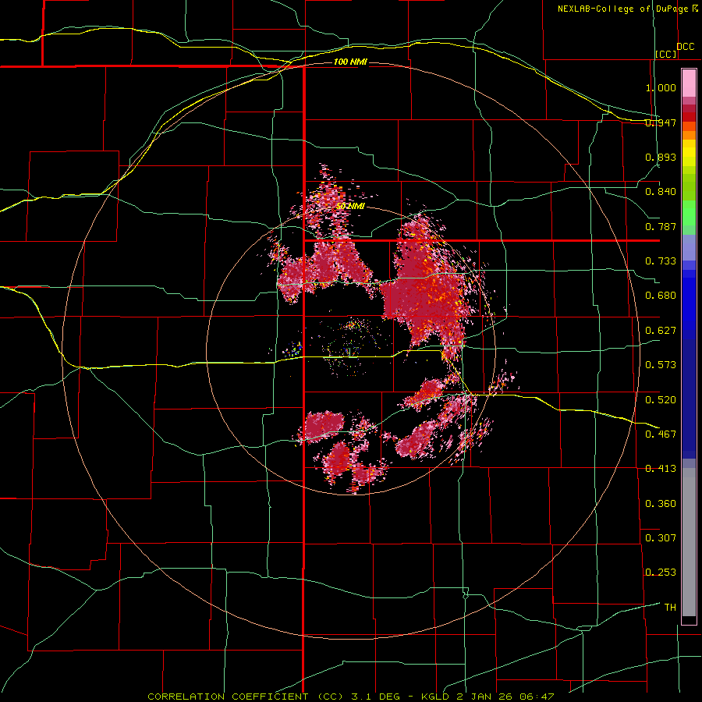Select the 0.627 legend value
Image resolution: width=702 pixels, height=702 pixels.
pos(661,331)
